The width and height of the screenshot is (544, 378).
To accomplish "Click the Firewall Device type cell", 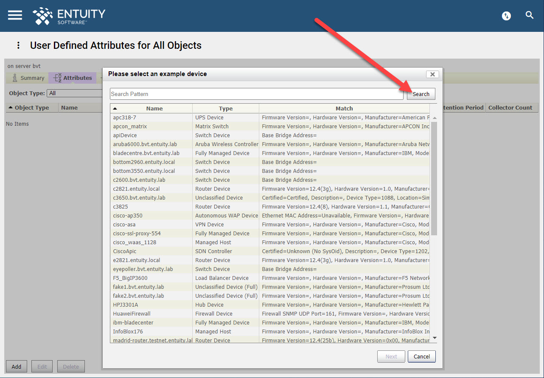I will [226, 314].
